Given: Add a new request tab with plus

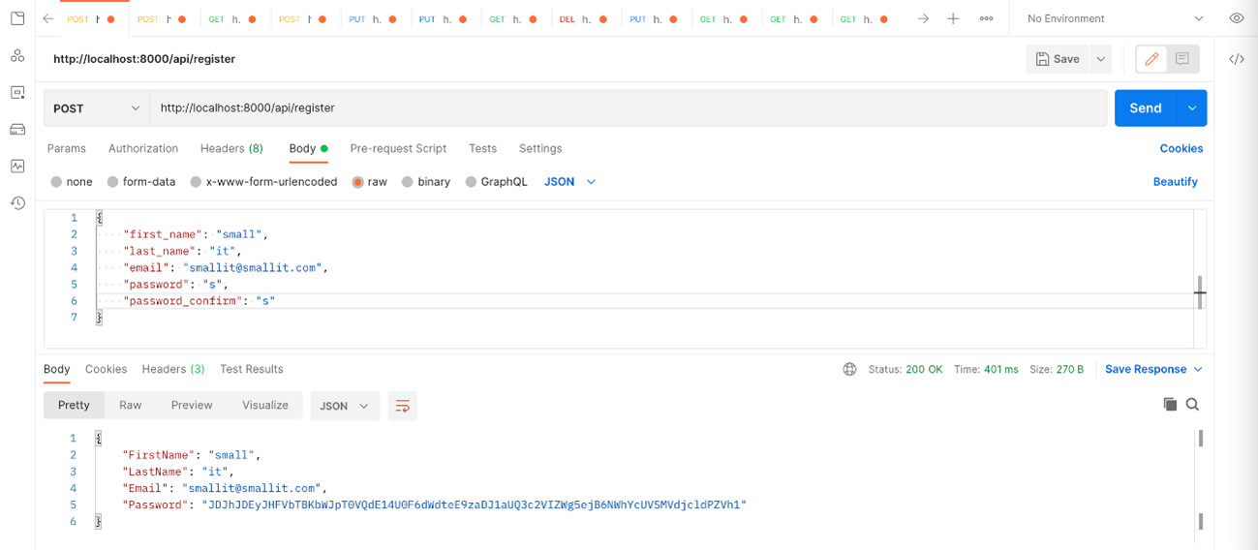Looking at the screenshot, I should pos(953,18).
